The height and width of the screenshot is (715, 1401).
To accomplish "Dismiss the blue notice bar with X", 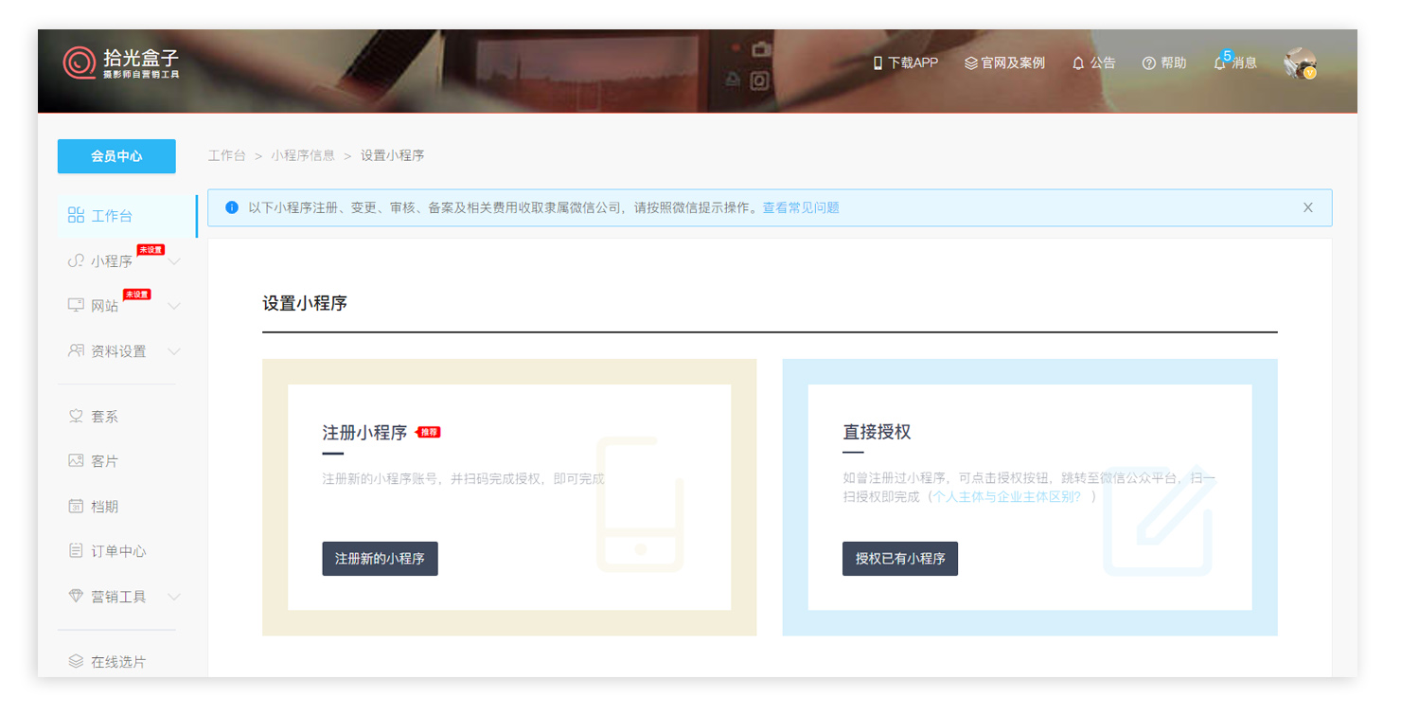I will click(1308, 206).
